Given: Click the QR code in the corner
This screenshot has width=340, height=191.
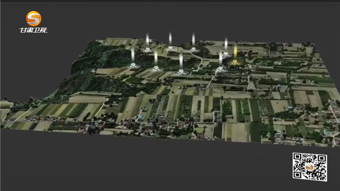Looking at the screenshot, I should pyautogui.click(x=310, y=167).
